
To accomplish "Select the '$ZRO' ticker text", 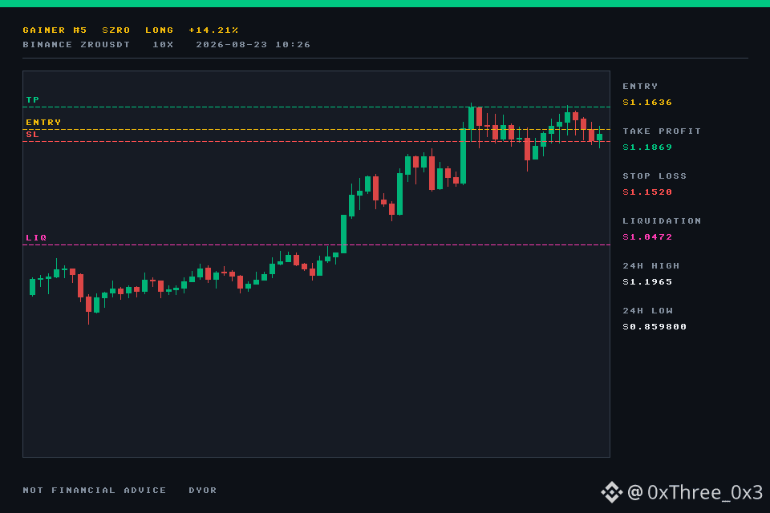I will [115, 30].
